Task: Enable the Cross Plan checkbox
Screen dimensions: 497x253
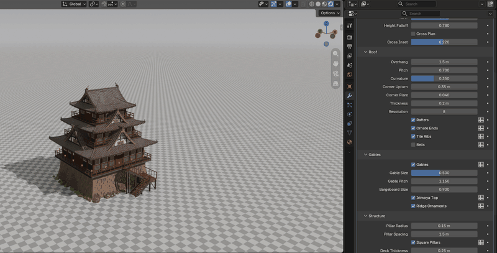Action: tap(413, 34)
